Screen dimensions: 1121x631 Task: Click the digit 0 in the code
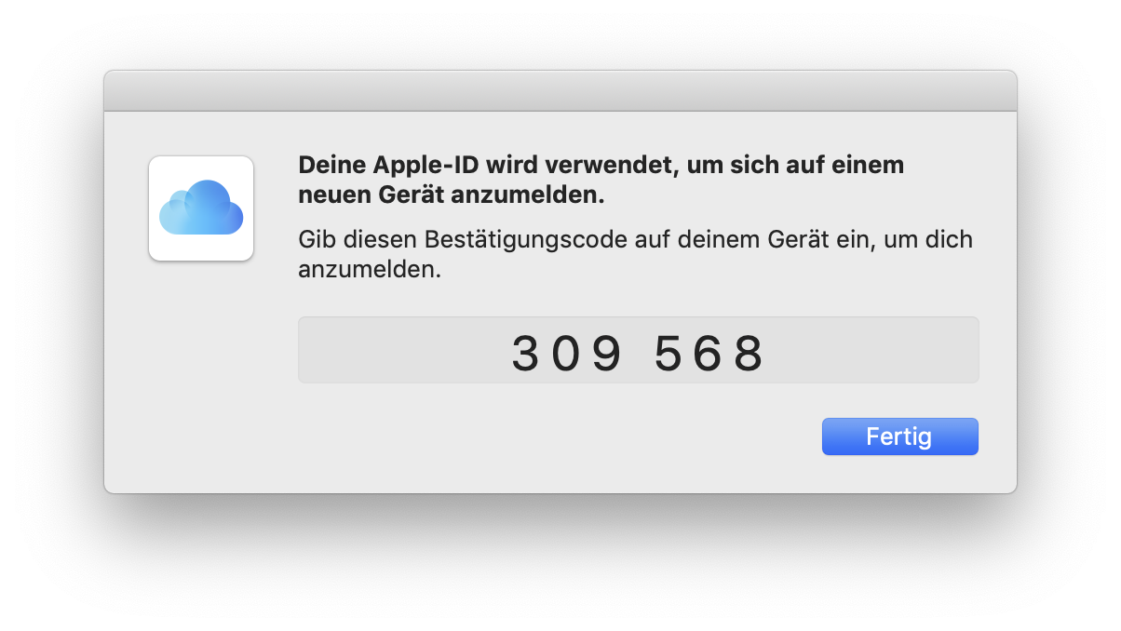tap(567, 354)
